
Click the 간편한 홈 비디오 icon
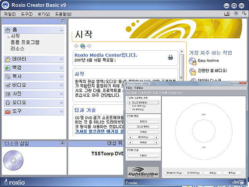pos(193,71)
